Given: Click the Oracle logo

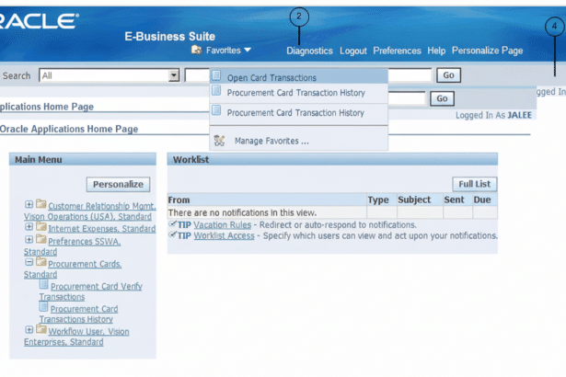Looking at the screenshot, I should [39, 22].
